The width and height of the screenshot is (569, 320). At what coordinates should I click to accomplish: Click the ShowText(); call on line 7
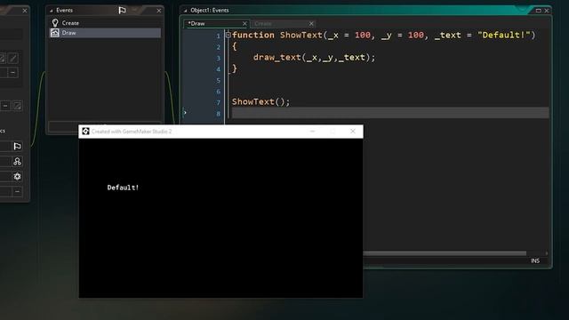click(x=260, y=102)
